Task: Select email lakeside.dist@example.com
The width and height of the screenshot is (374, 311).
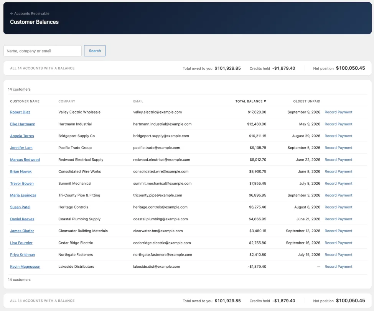Action: tap(157, 267)
